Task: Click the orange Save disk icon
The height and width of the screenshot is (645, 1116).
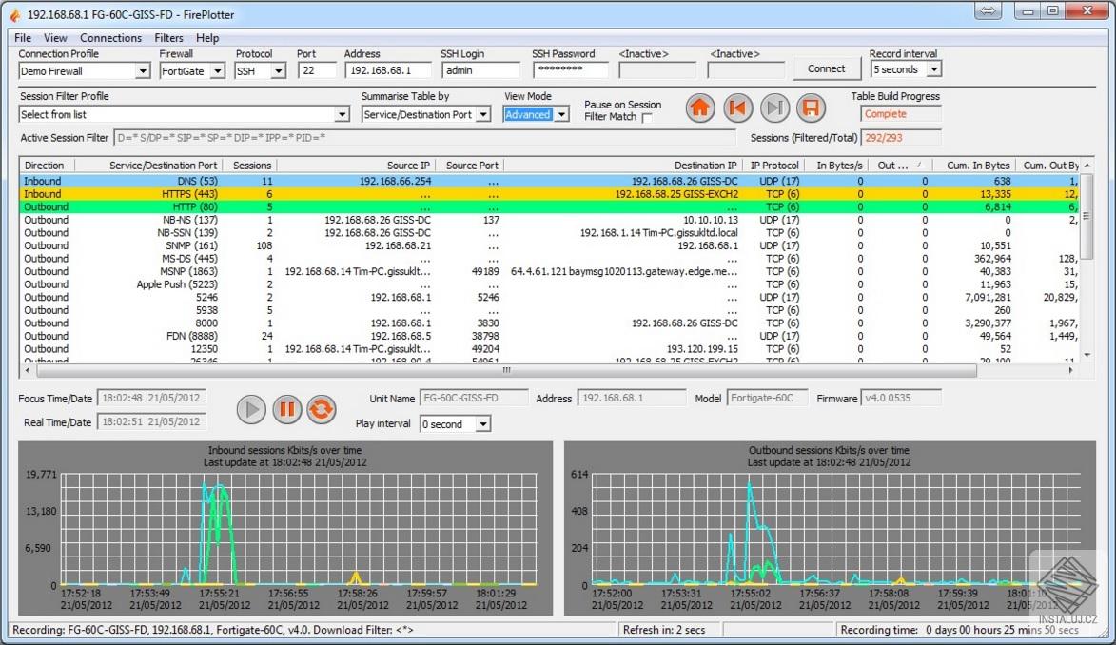Action: coord(811,108)
